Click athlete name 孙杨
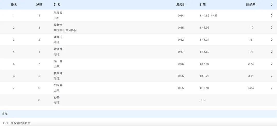The height and width of the screenshot is (126, 277). 57,97
